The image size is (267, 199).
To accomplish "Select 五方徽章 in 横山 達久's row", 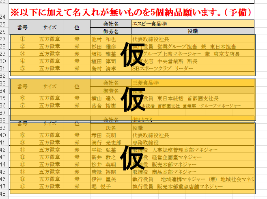I will [x=50, y=98].
